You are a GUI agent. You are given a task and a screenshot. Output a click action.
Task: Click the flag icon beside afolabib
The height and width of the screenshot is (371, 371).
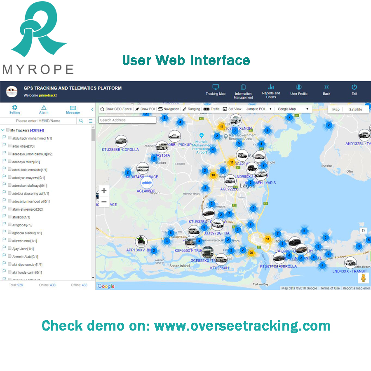click(x=4, y=216)
